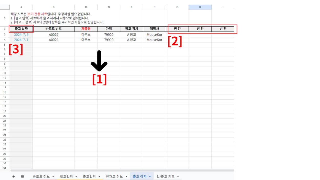Click the select-all corner box

click(5, 7)
